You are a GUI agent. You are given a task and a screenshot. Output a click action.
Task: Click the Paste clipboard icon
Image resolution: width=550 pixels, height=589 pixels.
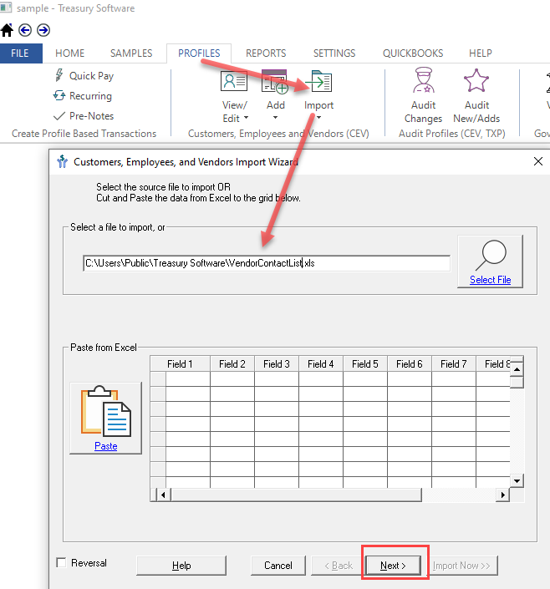105,411
